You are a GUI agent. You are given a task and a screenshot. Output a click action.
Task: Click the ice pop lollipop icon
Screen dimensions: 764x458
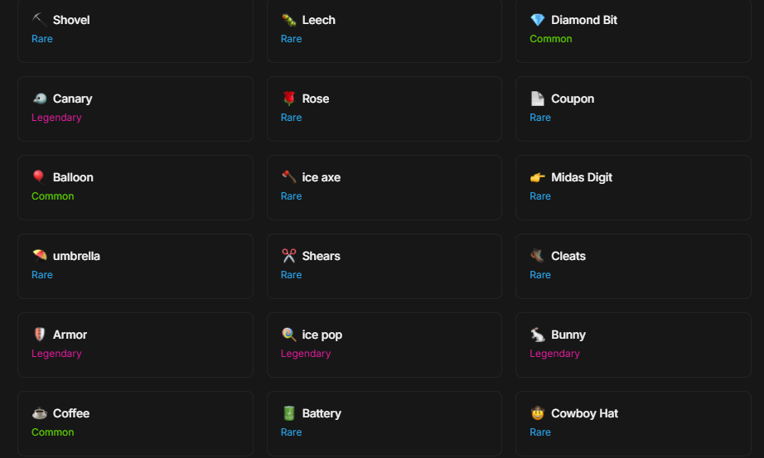coord(288,335)
